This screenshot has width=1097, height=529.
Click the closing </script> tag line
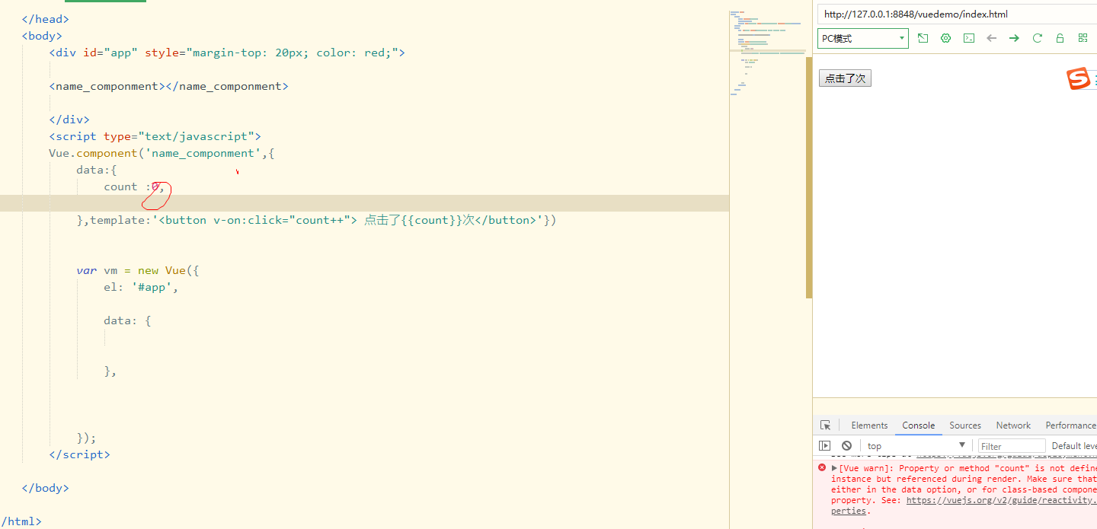tap(79, 454)
